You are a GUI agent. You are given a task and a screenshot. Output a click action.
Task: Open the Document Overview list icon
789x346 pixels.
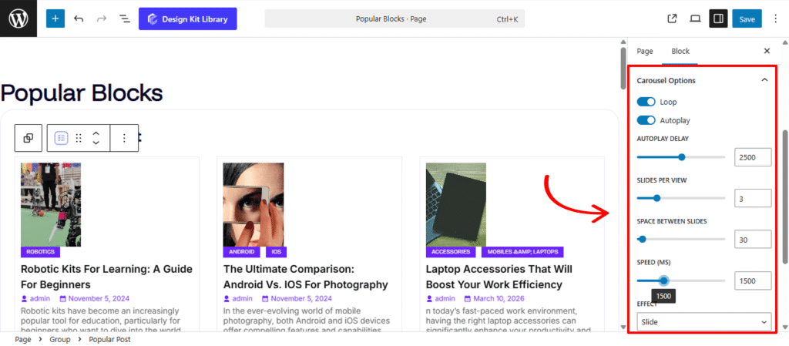coord(124,18)
